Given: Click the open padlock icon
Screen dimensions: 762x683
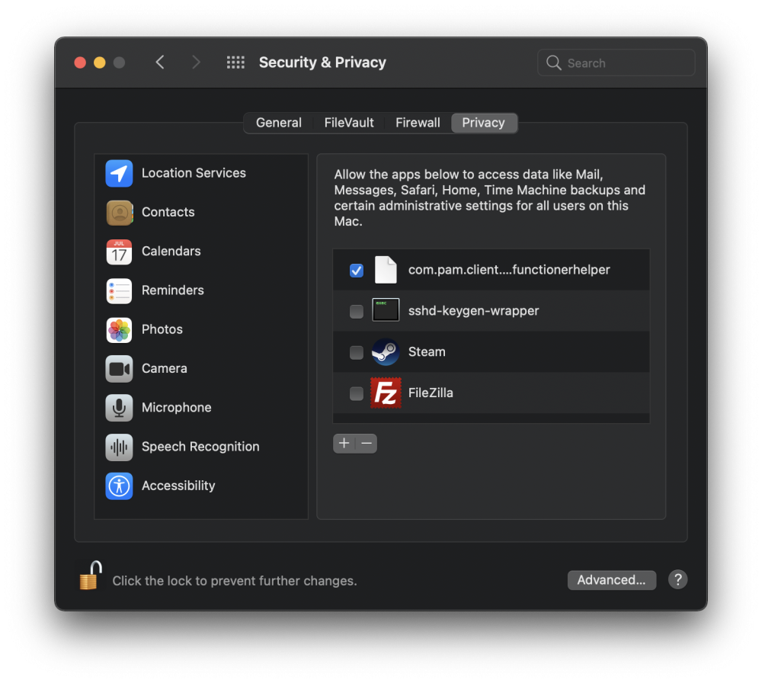Looking at the screenshot, I should tap(91, 575).
